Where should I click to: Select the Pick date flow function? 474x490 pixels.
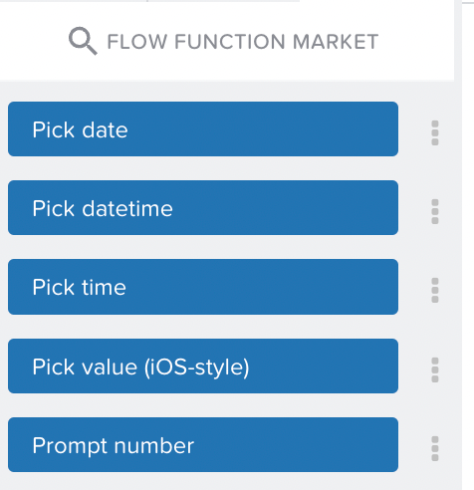(x=203, y=128)
